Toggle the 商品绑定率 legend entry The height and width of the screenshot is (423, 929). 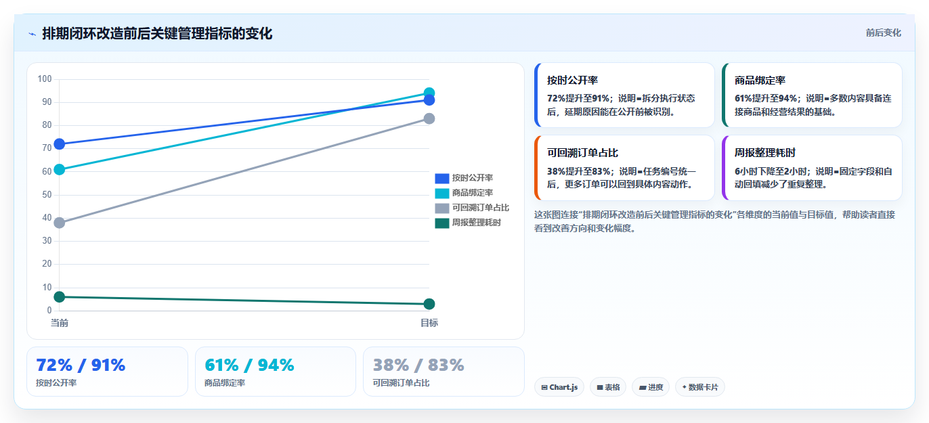(464, 193)
